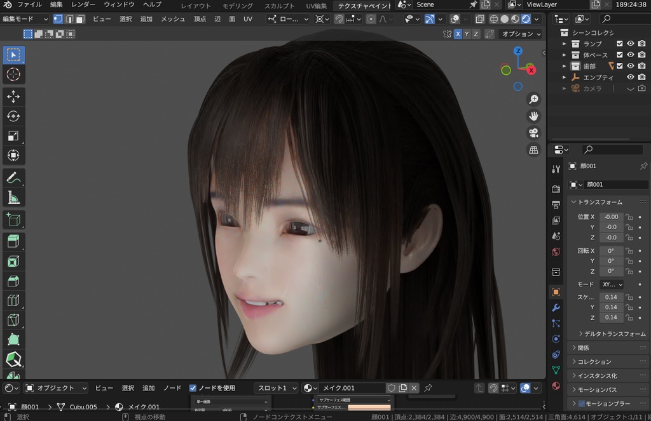Open the 編集モード mode dropdown
Screen dimensions: 651x421
coord(24,18)
